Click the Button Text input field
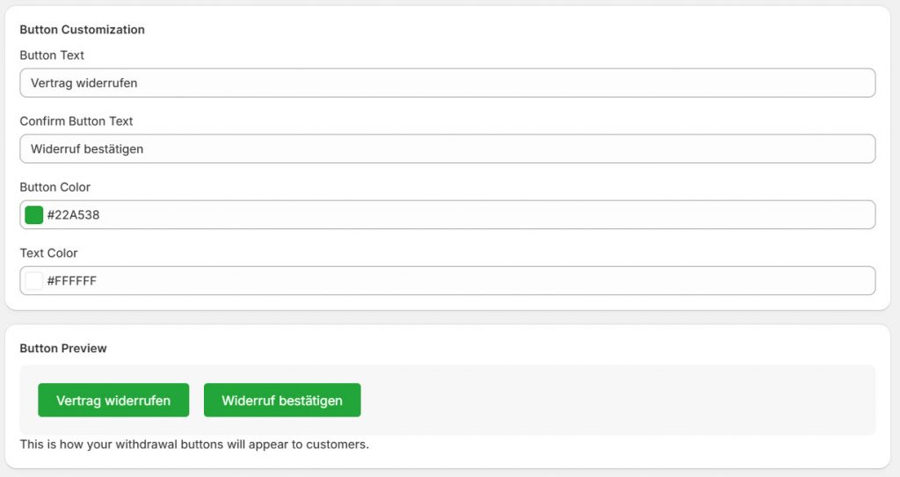This screenshot has height=477, width=900. click(x=446, y=83)
